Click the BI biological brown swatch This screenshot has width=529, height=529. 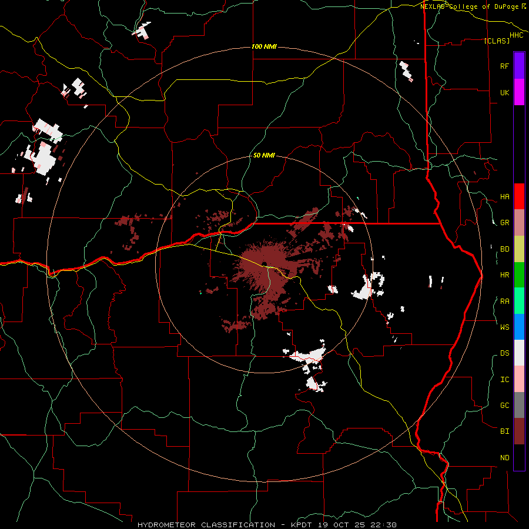click(519, 431)
